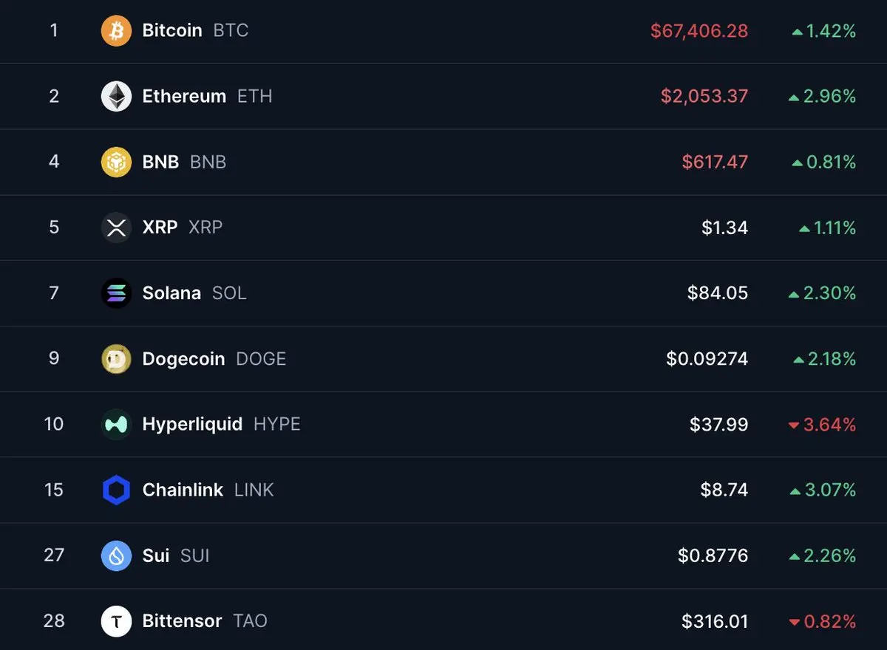Click the blue Chainlink hexagon icon
Viewport: 887px width, 650px height.
[x=116, y=490]
